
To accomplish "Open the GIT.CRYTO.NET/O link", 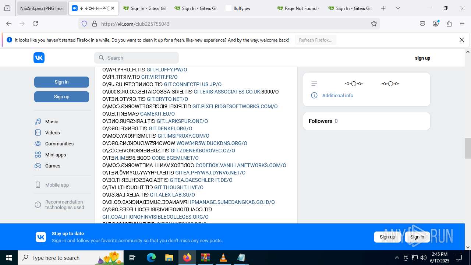I will pos(167,99).
